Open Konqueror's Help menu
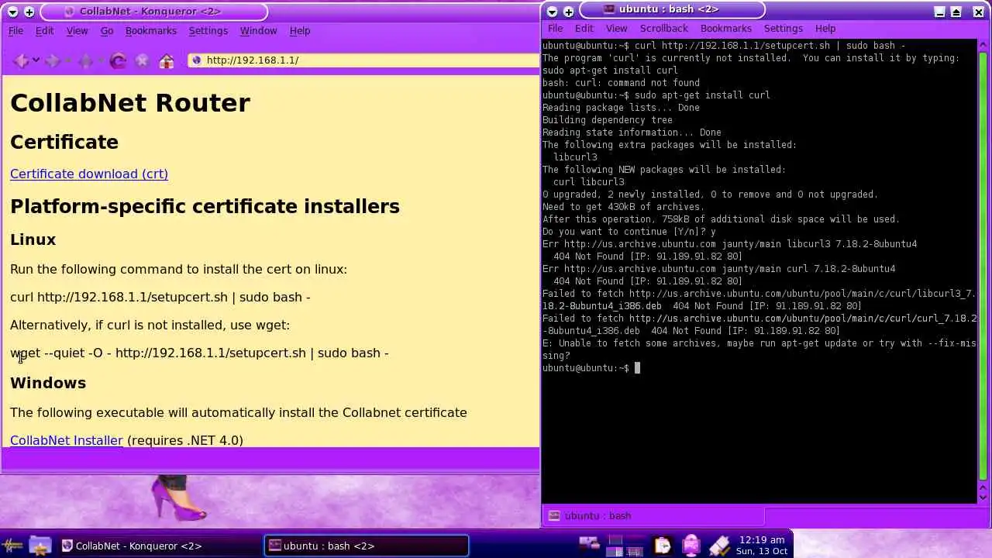Viewport: 992px width, 558px height. tap(300, 31)
